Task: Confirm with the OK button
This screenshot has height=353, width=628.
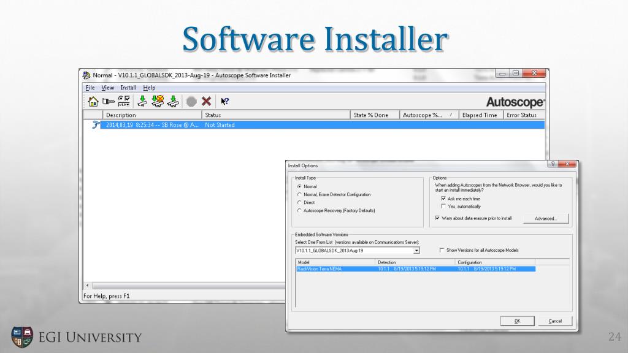Action: (517, 321)
